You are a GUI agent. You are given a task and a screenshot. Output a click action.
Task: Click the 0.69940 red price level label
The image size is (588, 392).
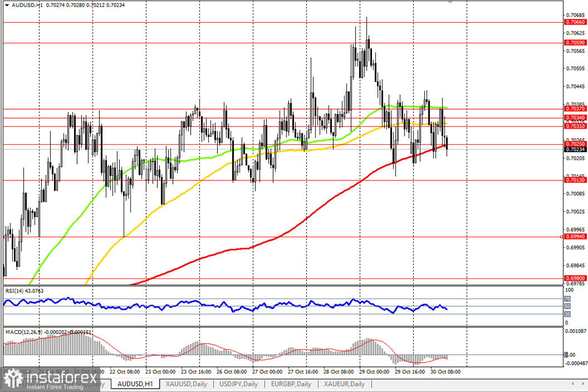pos(575,237)
